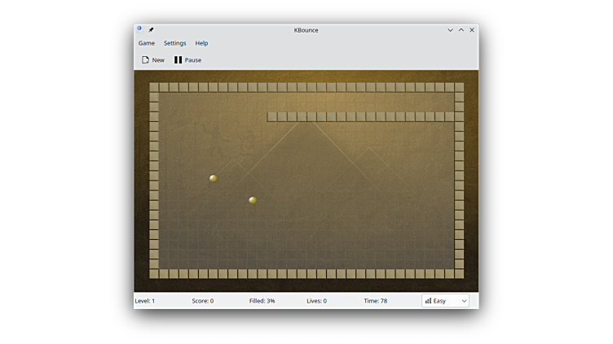Click the Filled: 3% status label
613x344 pixels.
pos(262,301)
